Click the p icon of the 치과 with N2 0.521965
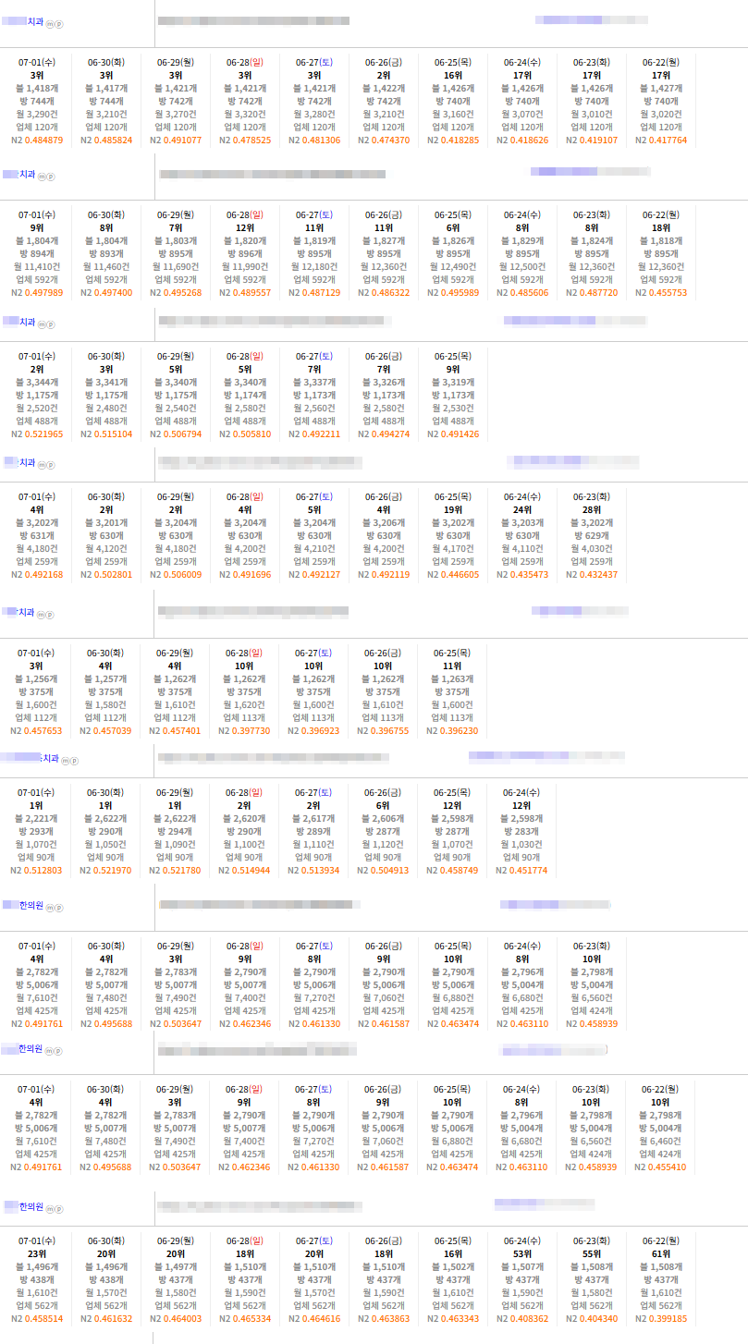 click(51, 324)
